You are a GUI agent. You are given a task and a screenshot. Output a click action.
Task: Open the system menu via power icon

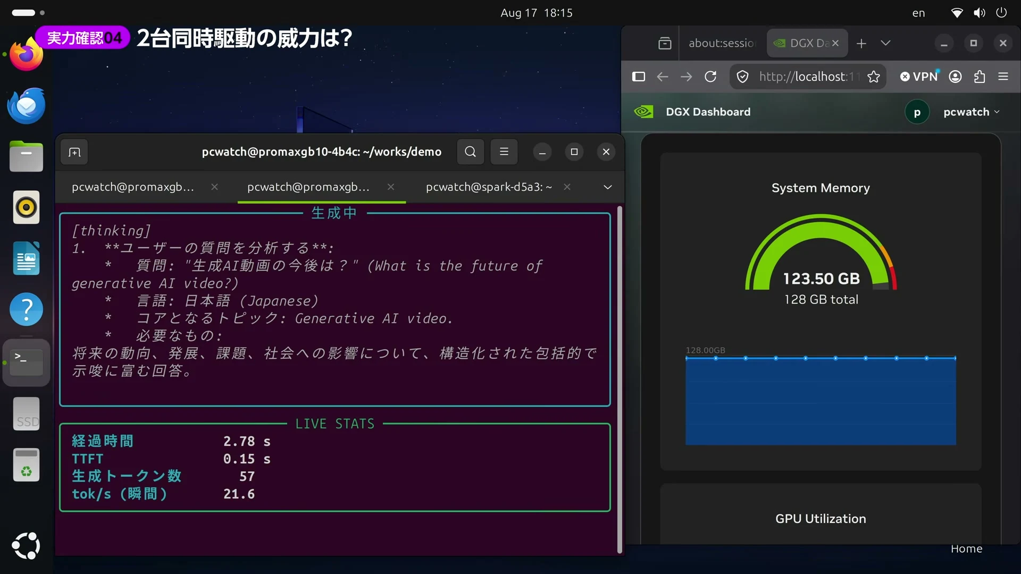(1001, 13)
